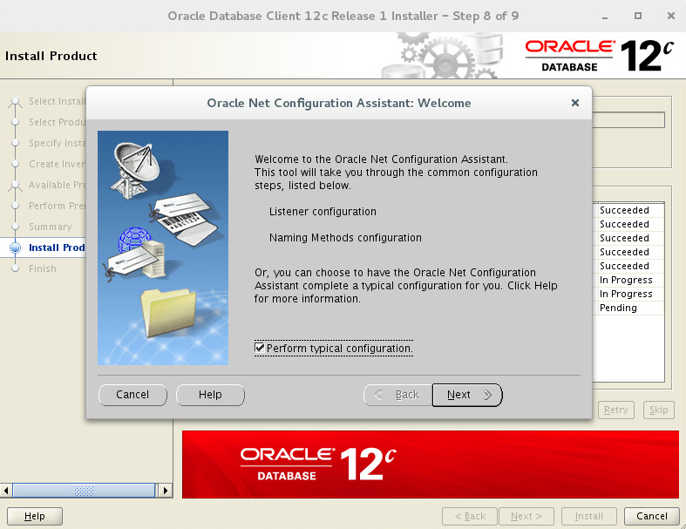Click Next in Net Configuration Assistant
This screenshot has height=529, width=686.
(x=467, y=395)
